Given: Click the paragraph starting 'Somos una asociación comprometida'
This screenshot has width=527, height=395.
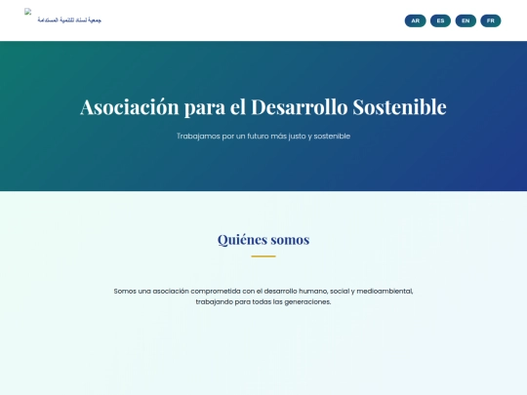Looking at the screenshot, I should (263, 296).
